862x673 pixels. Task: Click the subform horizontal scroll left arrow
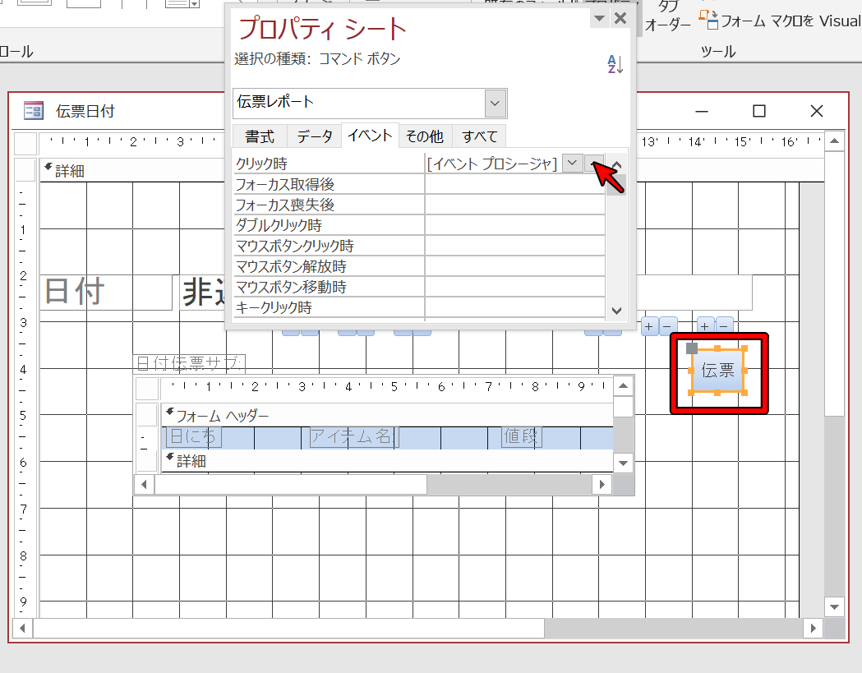[x=144, y=484]
